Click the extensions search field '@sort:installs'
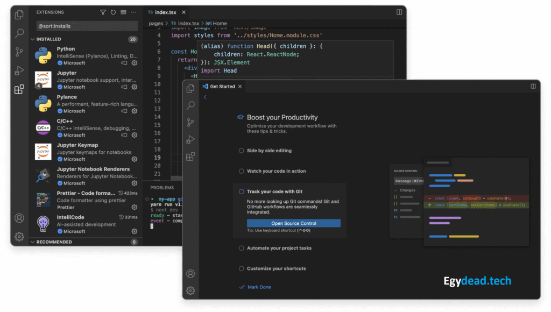The height and width of the screenshot is (312, 551). 86,26
